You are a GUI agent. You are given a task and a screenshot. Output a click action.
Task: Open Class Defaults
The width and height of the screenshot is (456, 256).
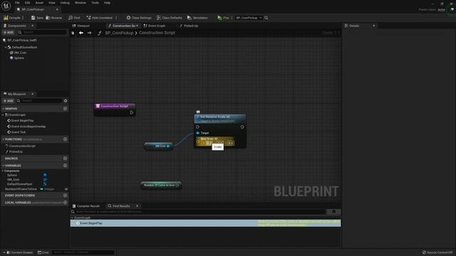(170, 18)
